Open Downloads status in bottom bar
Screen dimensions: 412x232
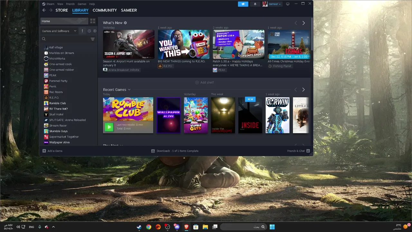pos(175,151)
